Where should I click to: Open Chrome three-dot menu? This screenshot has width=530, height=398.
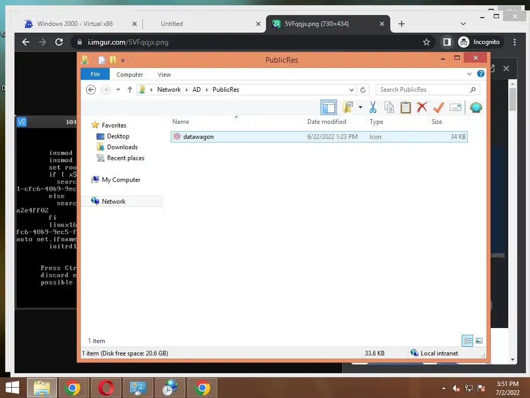click(x=514, y=42)
